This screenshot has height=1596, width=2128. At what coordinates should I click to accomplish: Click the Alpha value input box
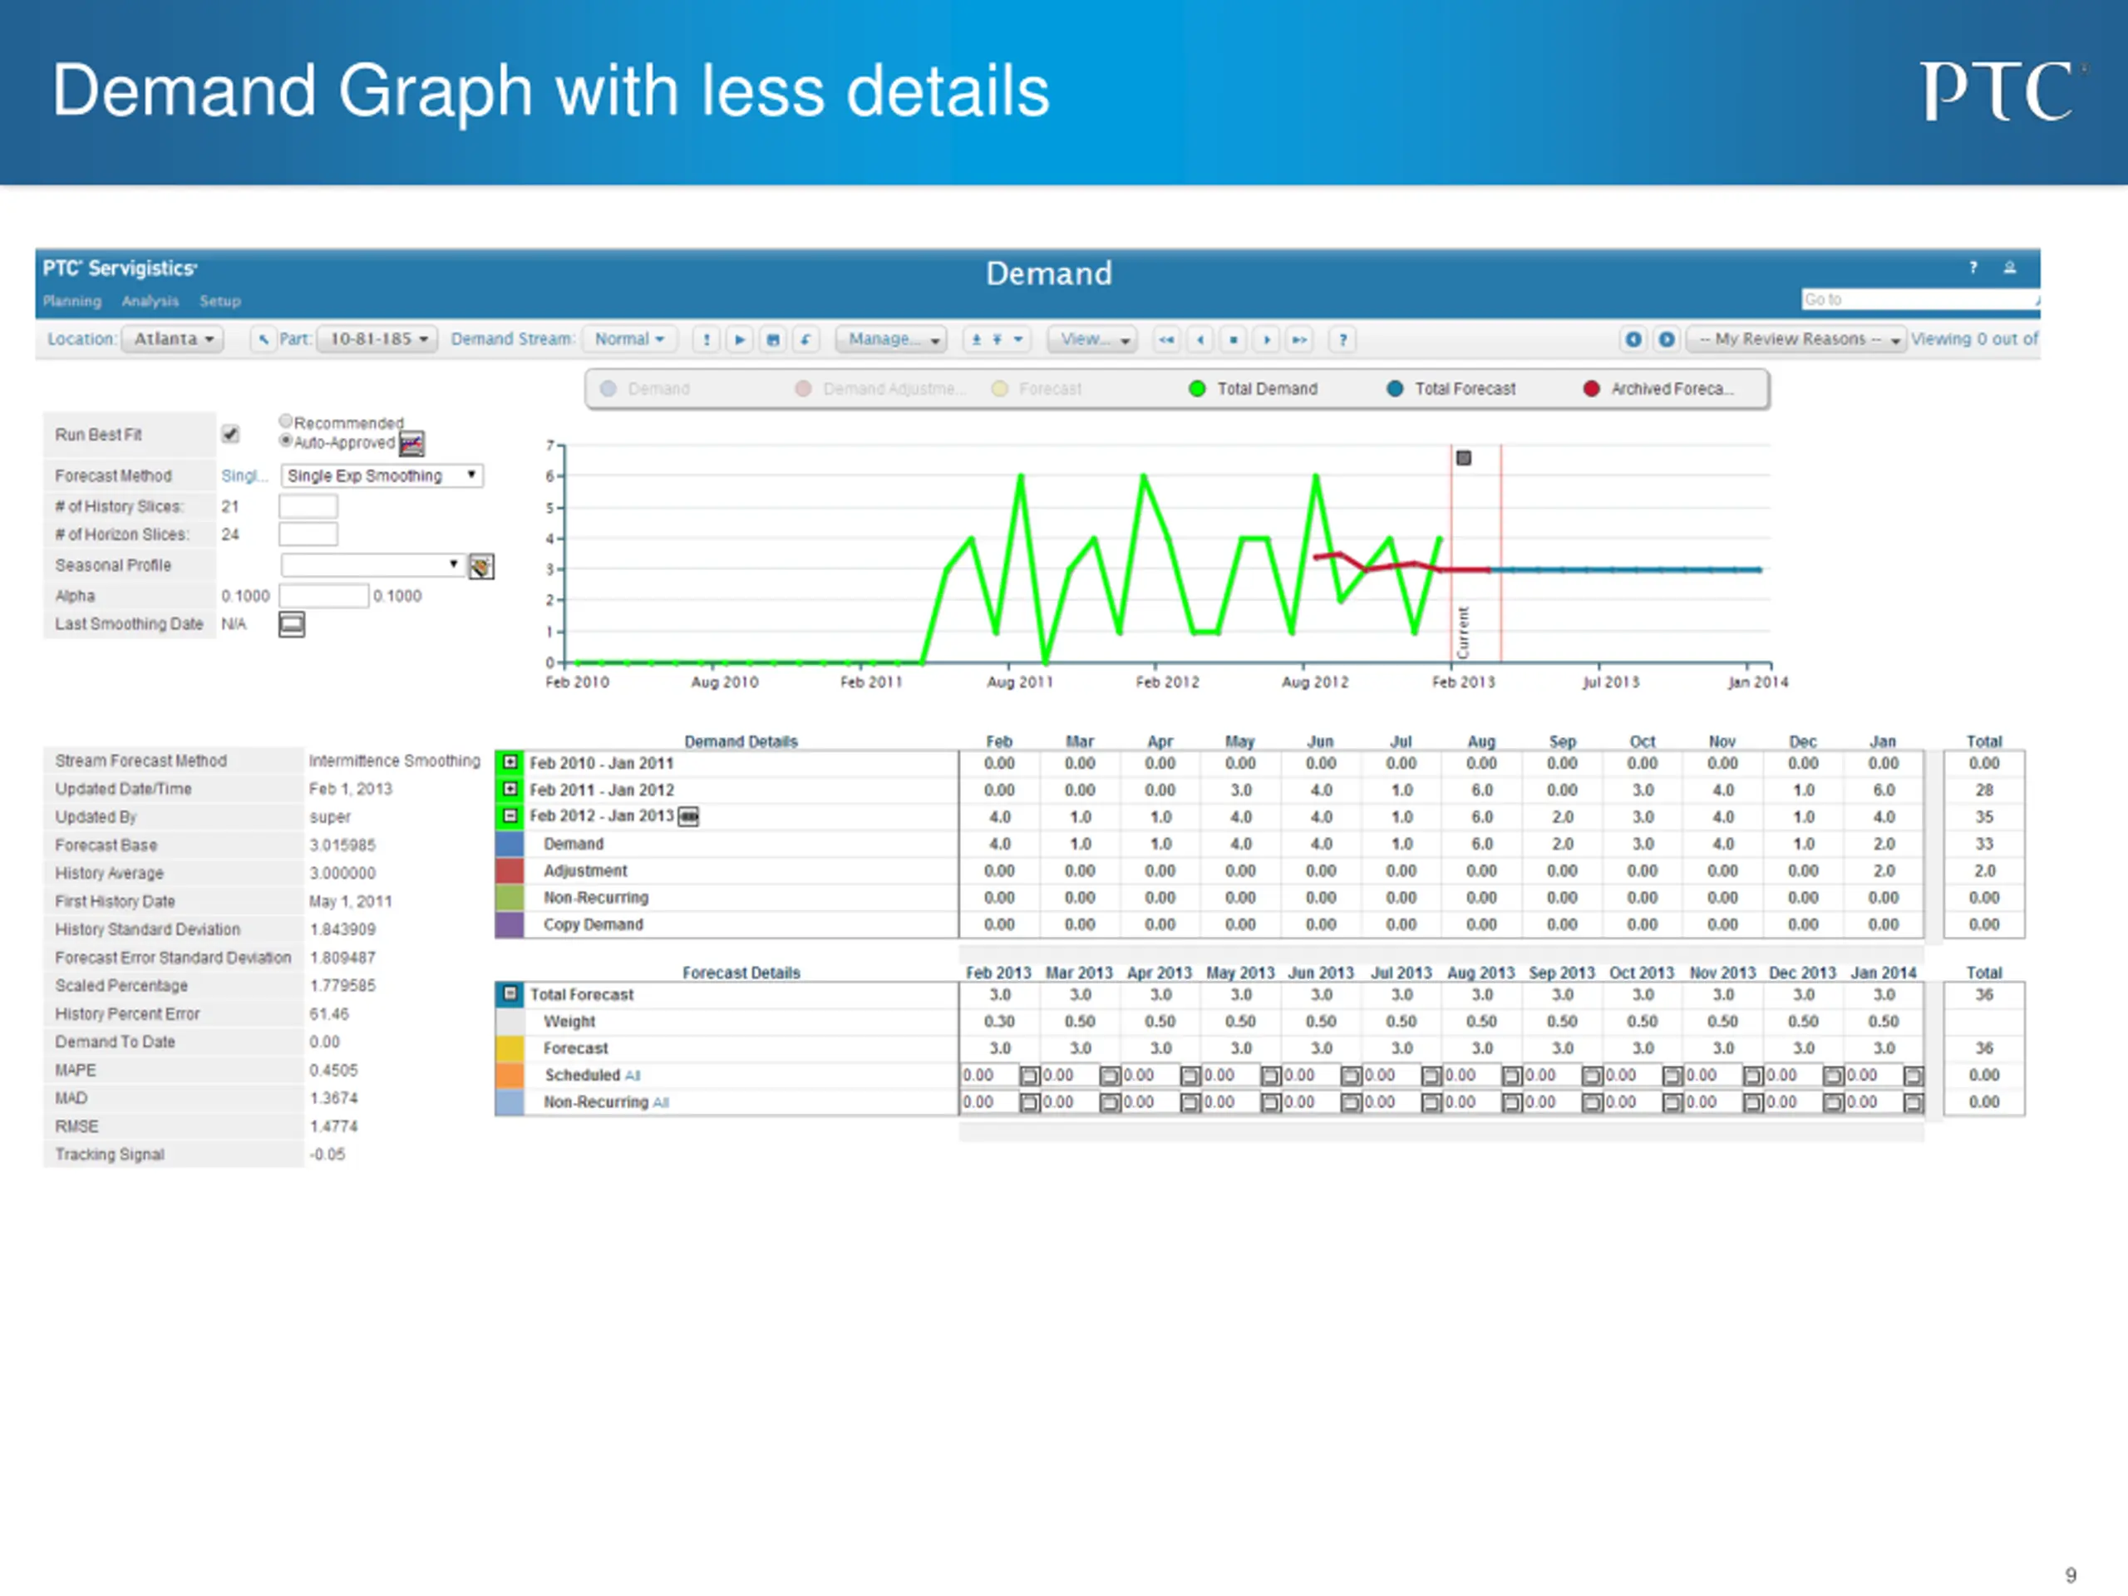pos(324,595)
